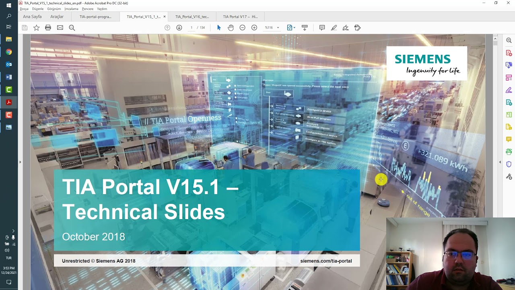
Task: Open the TUR keyboard language indicator
Action: tap(9, 258)
